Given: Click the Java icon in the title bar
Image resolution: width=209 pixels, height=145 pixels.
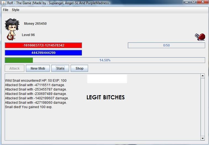Looking at the screenshot, I should coord(4,3).
